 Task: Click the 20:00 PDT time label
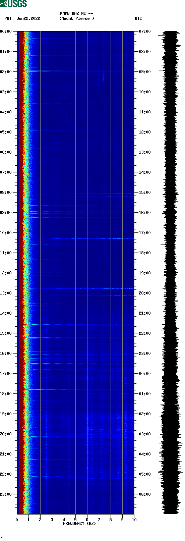click(x=6, y=434)
